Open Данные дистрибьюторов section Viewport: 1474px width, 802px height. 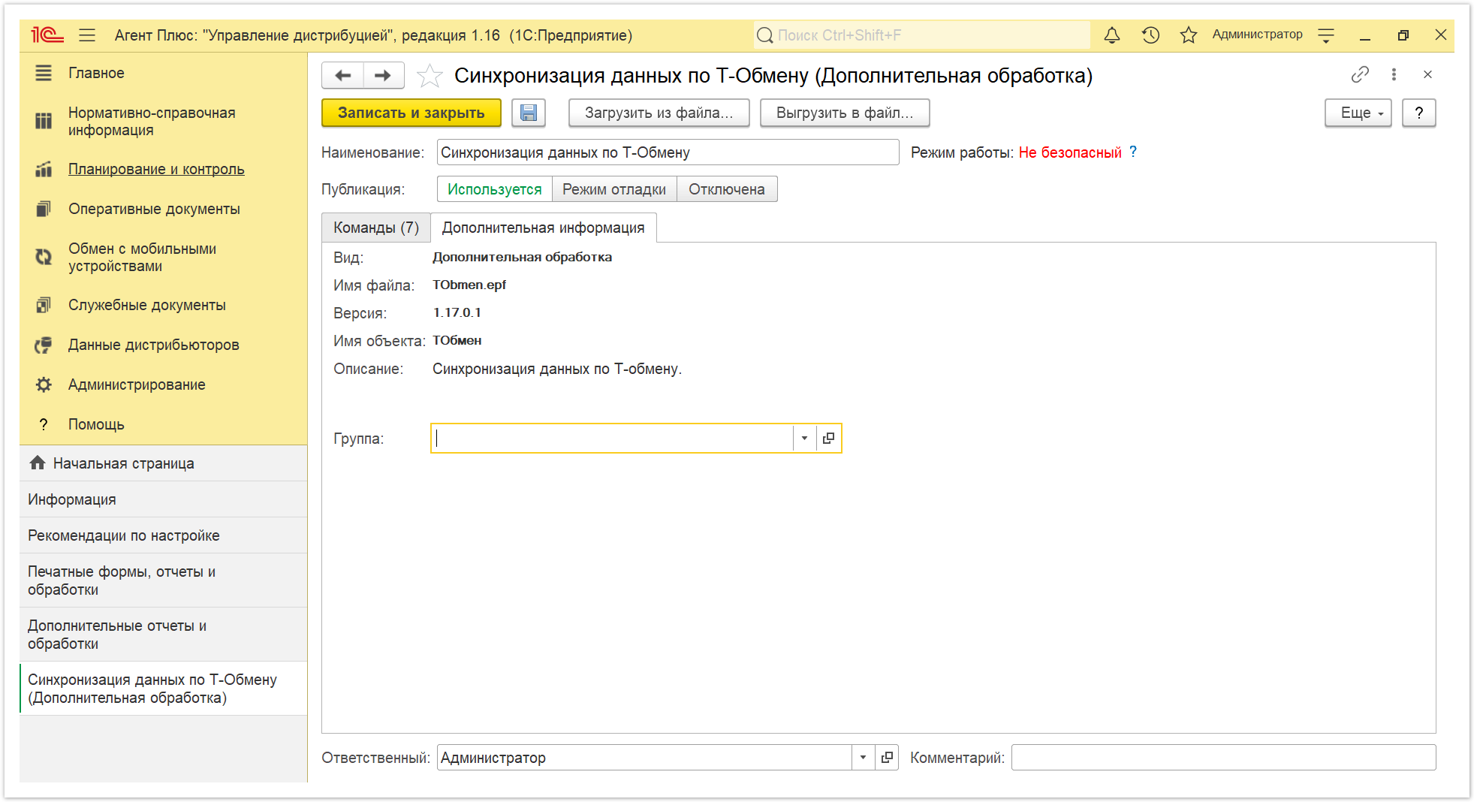[154, 345]
